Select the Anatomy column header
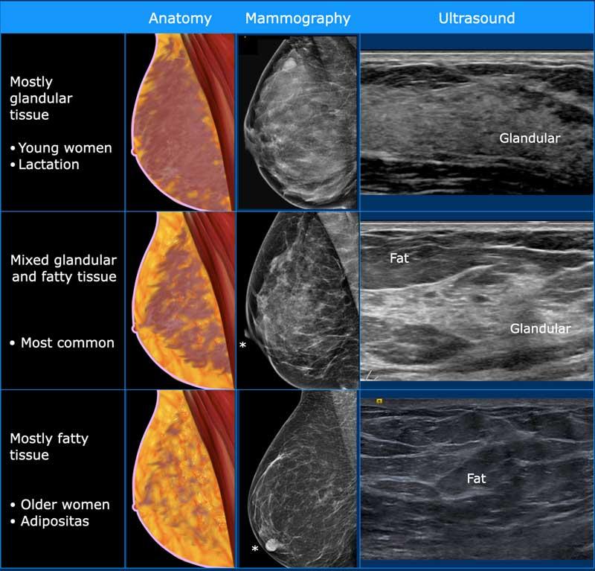This screenshot has width=595, height=571. [x=180, y=19]
